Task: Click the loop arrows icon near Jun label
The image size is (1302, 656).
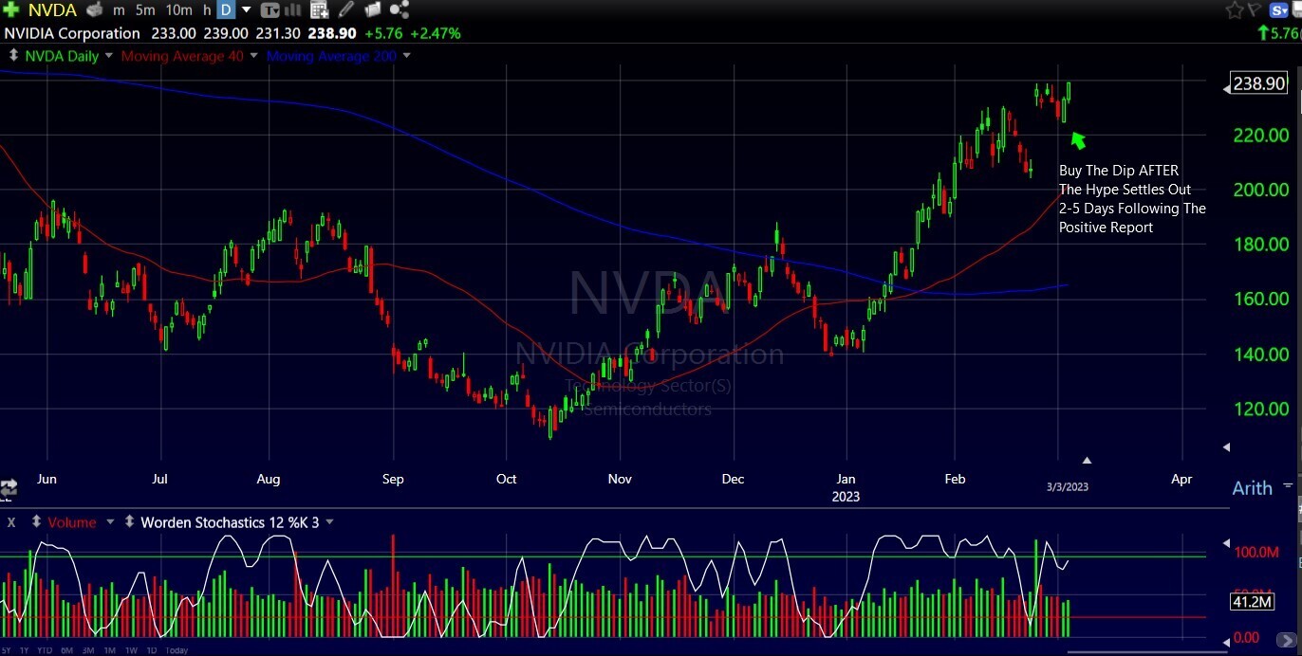Action: click(x=9, y=488)
